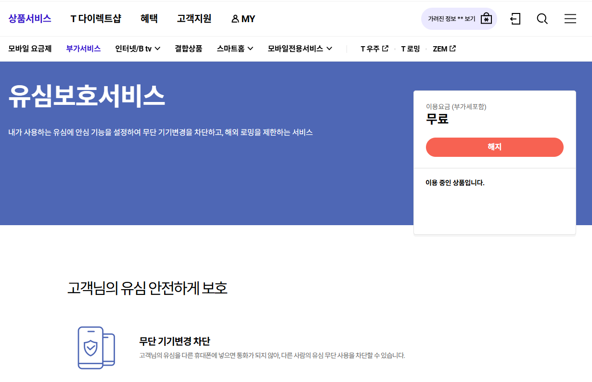Toggle 가려진 정보 ** 보기 to reveal masked info
The image size is (592, 382).
tap(451, 18)
